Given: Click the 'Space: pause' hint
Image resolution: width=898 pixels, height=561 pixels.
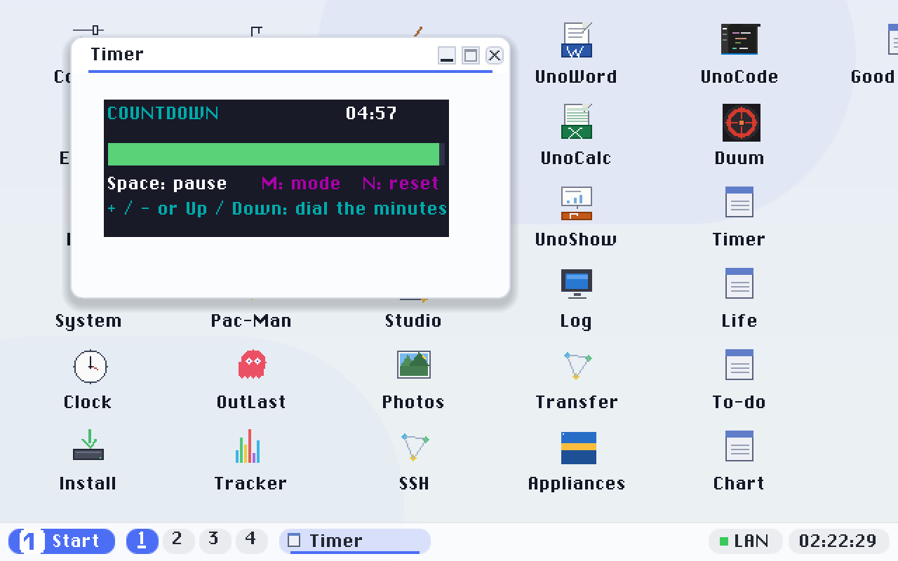Looking at the screenshot, I should tap(167, 184).
